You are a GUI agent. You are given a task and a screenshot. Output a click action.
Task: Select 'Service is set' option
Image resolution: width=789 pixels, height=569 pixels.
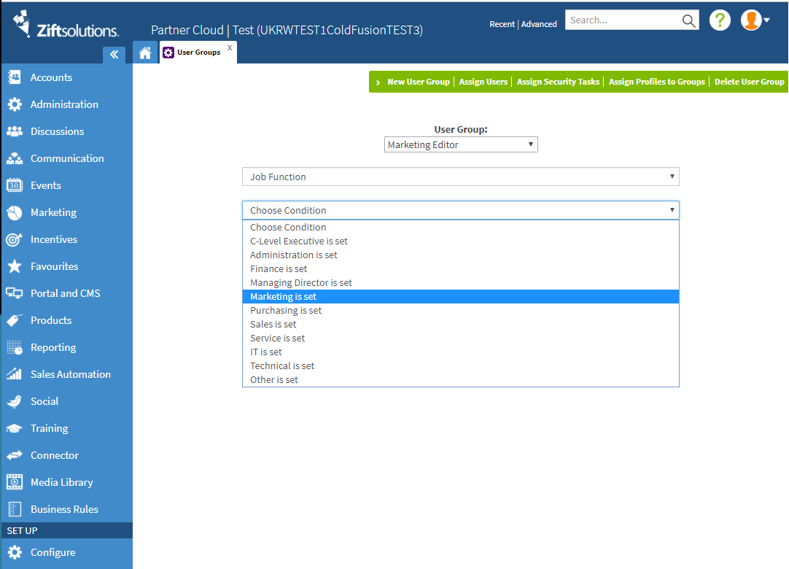pyautogui.click(x=461, y=338)
